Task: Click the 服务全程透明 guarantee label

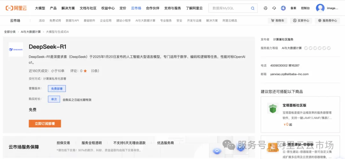Action: (x=92, y=143)
